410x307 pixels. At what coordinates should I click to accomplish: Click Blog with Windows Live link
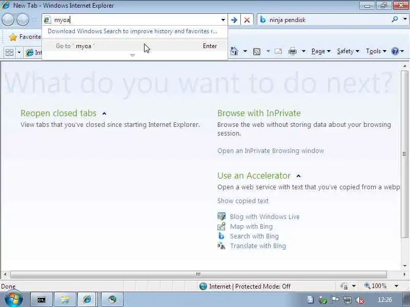coord(264,216)
